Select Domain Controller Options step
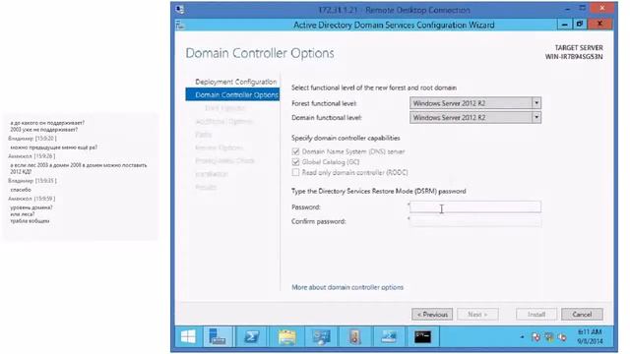630x354 pixels. coord(232,94)
